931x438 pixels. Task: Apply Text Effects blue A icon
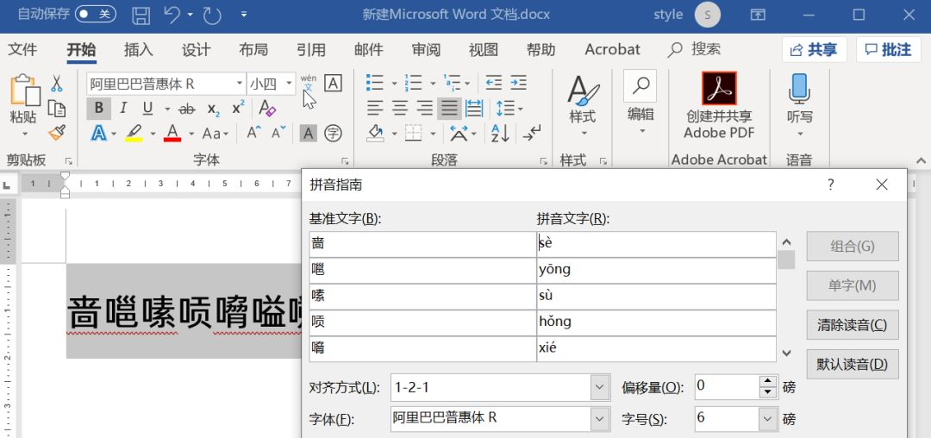click(x=98, y=133)
